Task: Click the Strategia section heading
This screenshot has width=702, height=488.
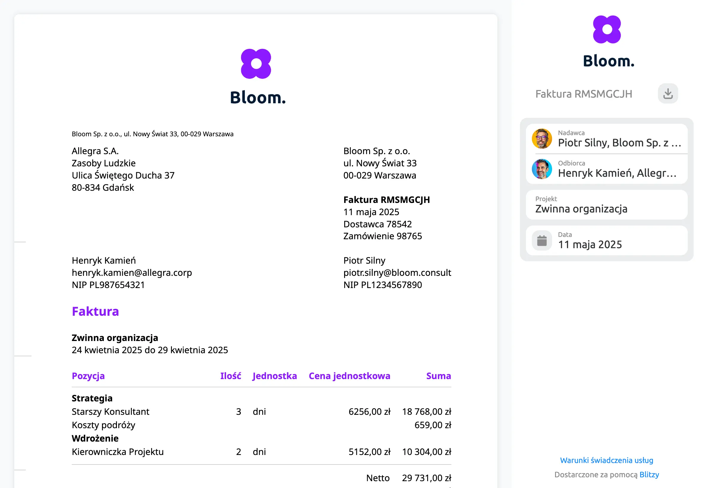Action: click(x=92, y=398)
